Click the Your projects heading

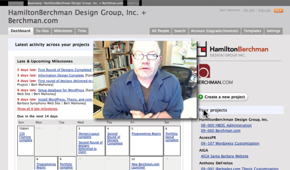coord(213,110)
